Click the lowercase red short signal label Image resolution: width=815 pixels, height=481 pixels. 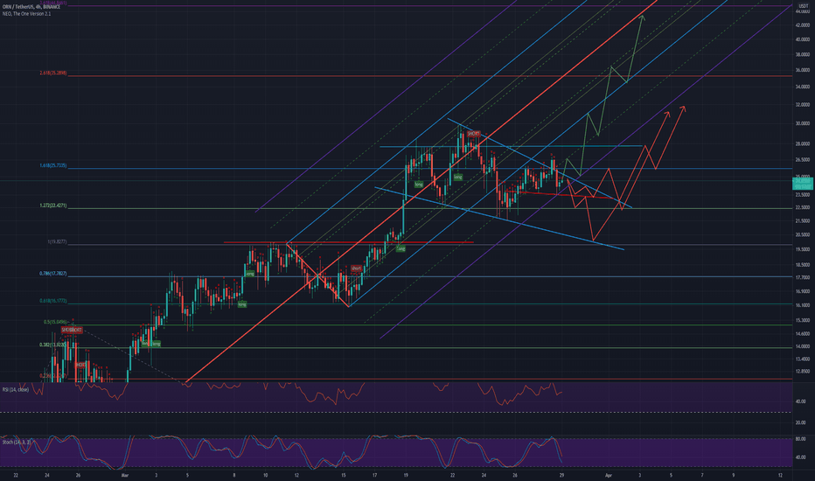click(x=356, y=268)
